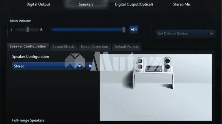Play the stereo speaker test
Screen dimensions: 222x124
point(90,66)
